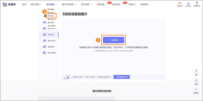Screen dimensions: 203x101
Task: Choose 图片改大小 from the dropdown list
Action: click(51, 13)
